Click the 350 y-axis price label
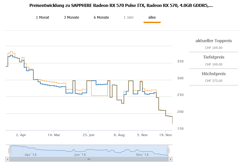Screen dimensions: 240x165 point(180,61)
